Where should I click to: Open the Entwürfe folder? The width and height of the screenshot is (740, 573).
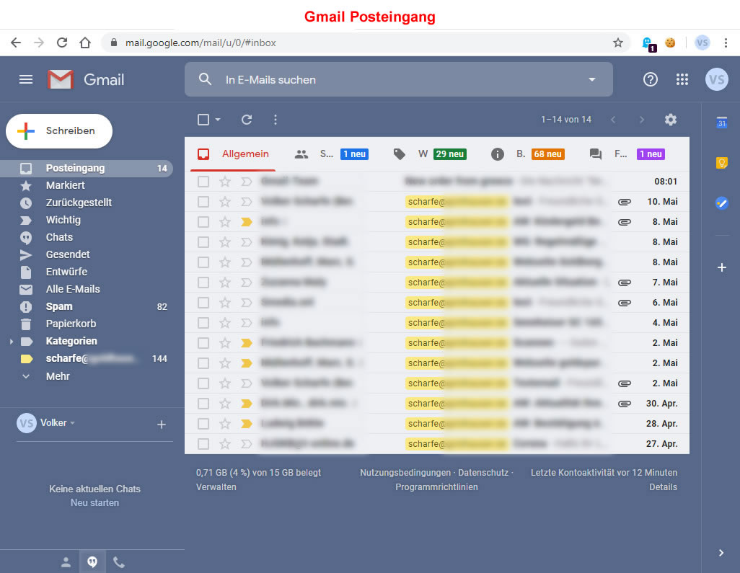[87, 272]
